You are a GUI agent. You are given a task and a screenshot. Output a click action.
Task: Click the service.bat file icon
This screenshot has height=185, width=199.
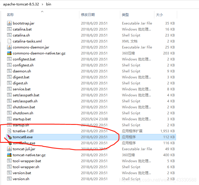(9, 89)
